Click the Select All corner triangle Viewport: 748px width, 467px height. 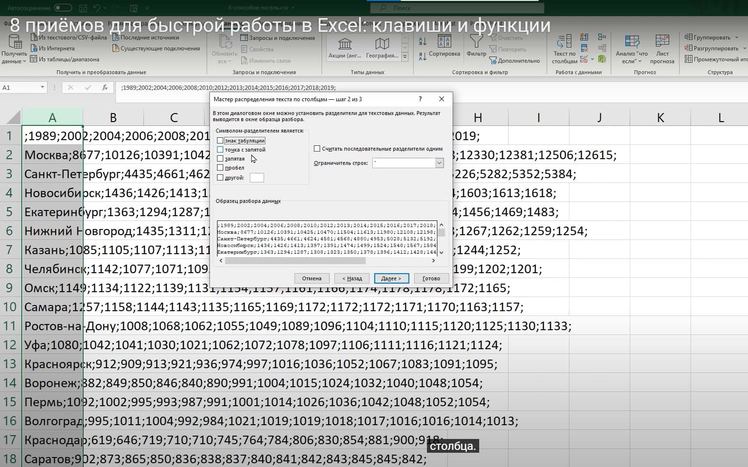click(x=14, y=117)
